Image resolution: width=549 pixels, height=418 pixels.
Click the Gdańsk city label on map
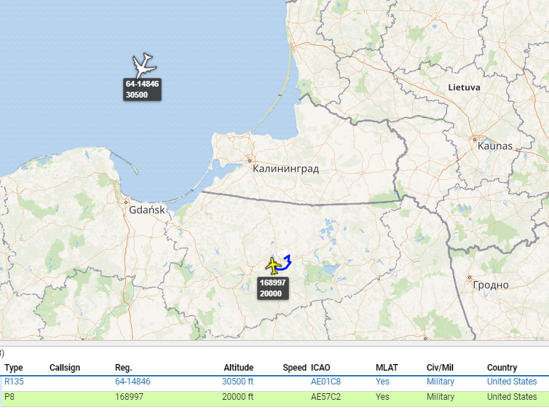click(146, 210)
